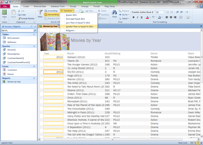Collapse the Tables group
Screen dimensions: 203x145
34,35
